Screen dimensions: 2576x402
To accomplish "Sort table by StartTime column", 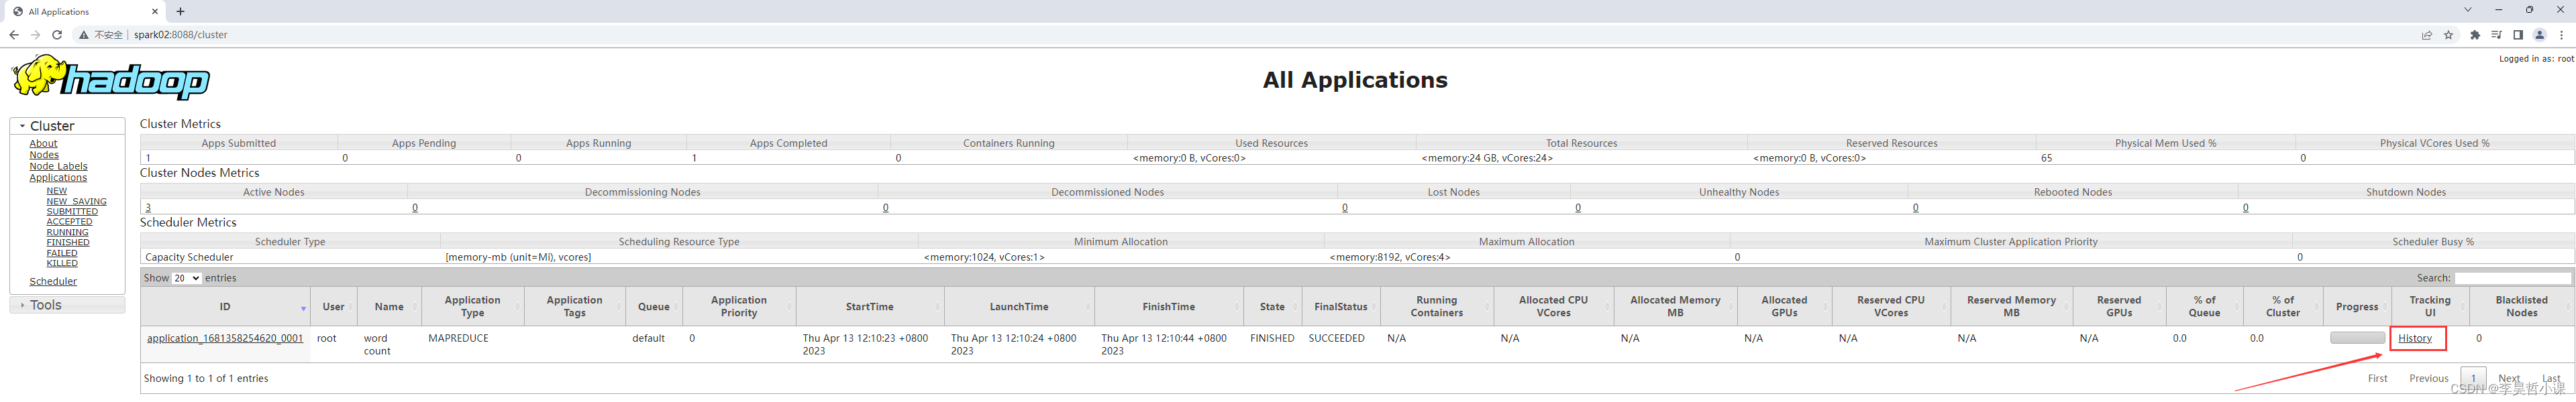I will click(x=869, y=306).
